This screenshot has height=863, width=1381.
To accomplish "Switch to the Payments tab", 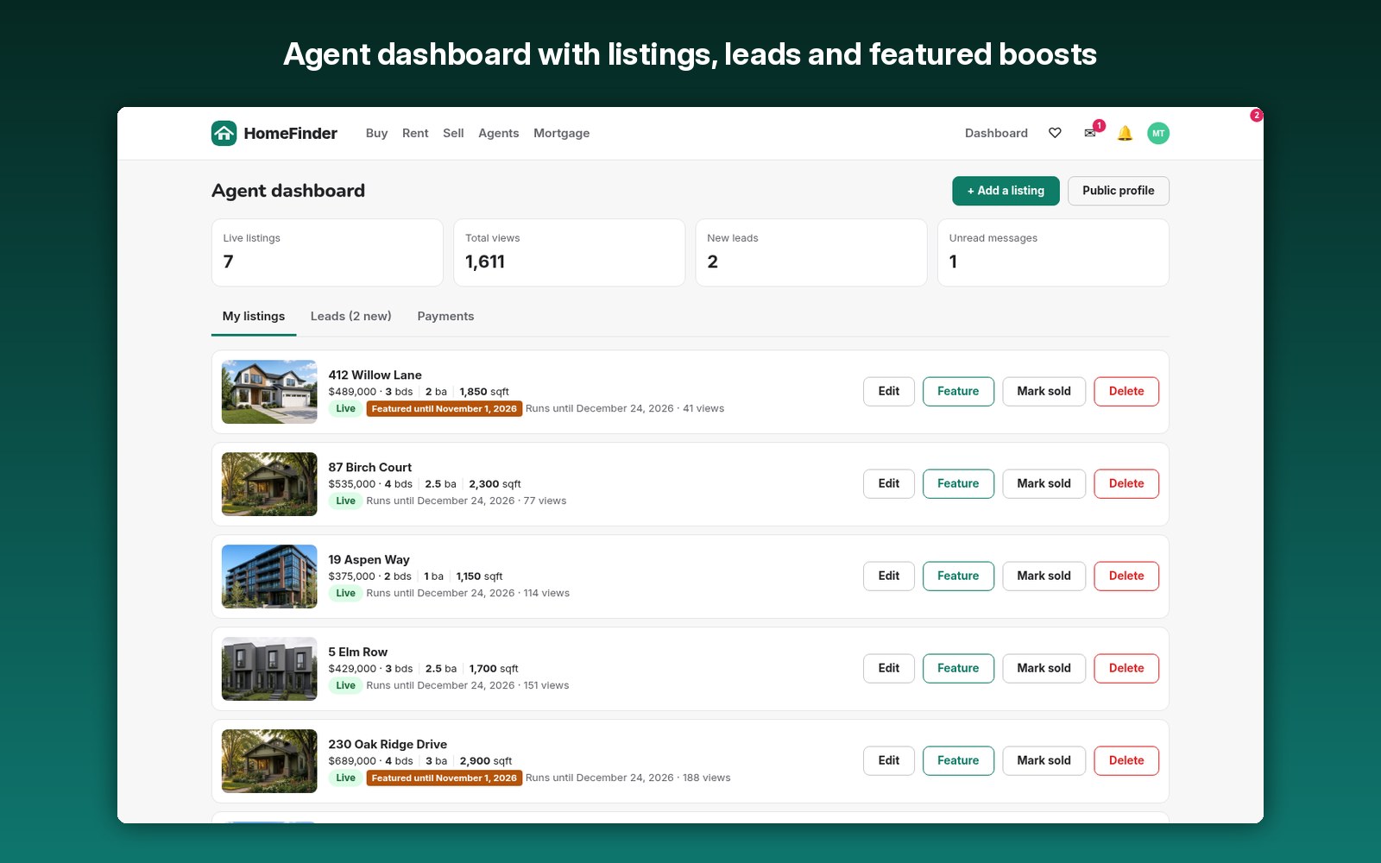I will pyautogui.click(x=445, y=316).
